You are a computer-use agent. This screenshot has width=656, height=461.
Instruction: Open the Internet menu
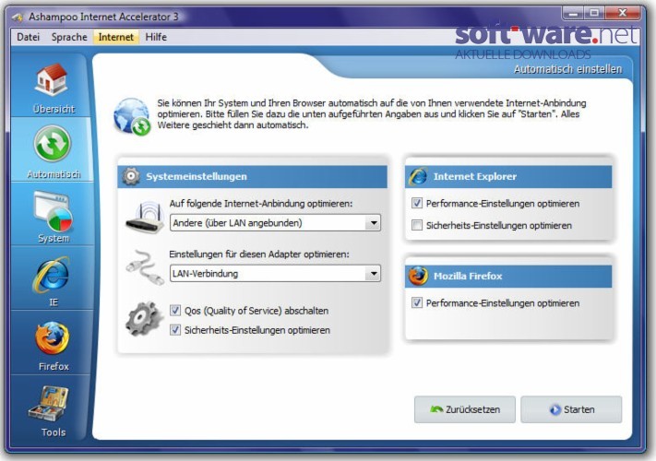point(116,37)
